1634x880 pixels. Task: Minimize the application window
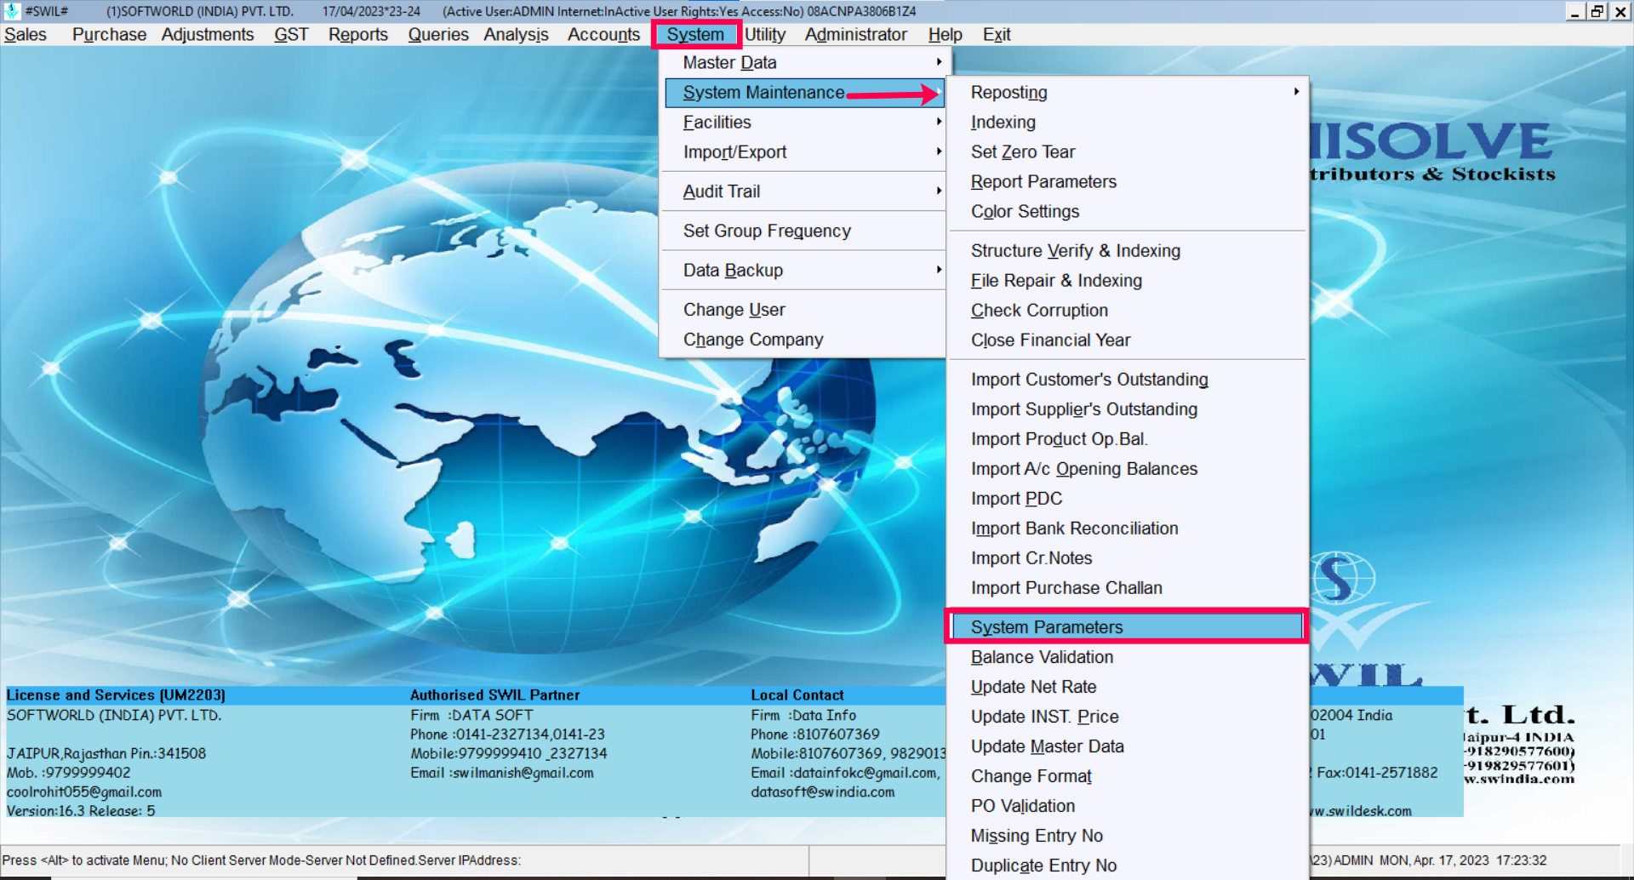(1574, 12)
